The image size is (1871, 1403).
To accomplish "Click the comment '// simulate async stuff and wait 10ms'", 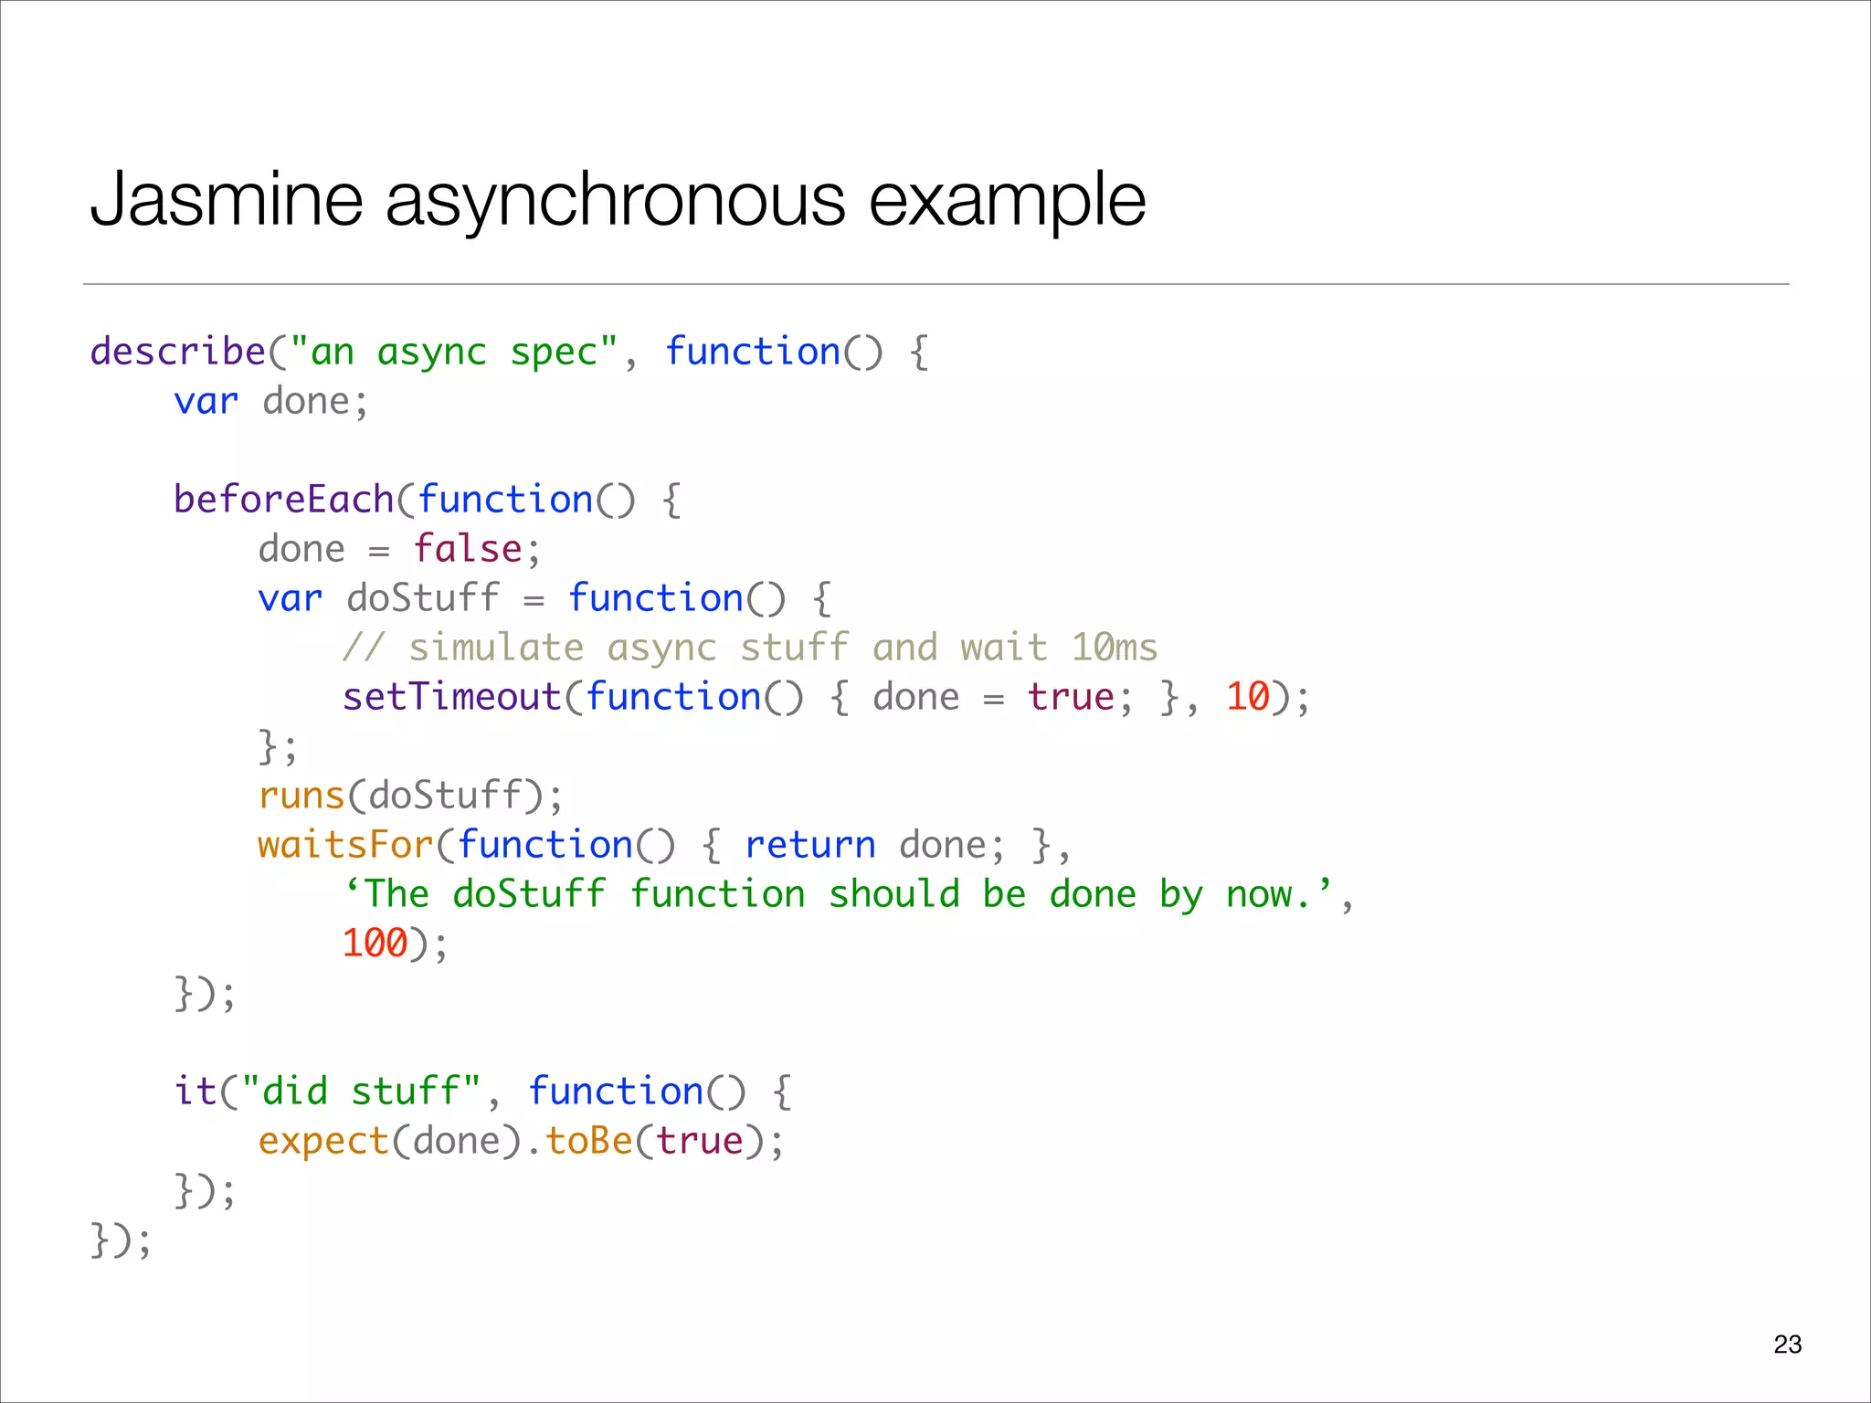I will click(x=750, y=649).
